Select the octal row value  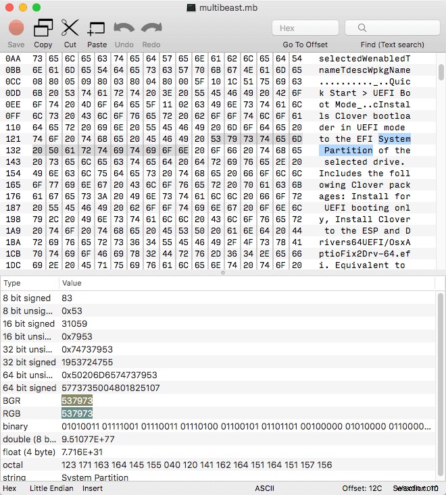pos(197,465)
